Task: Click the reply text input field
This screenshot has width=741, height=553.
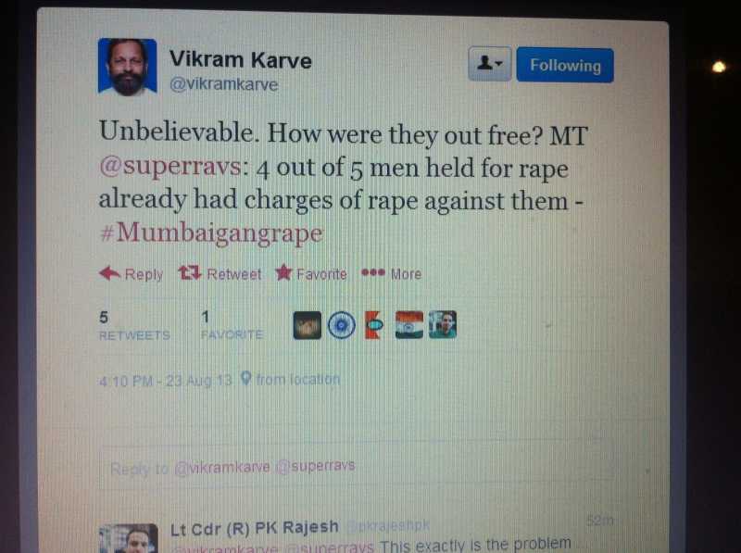Action: 358,468
